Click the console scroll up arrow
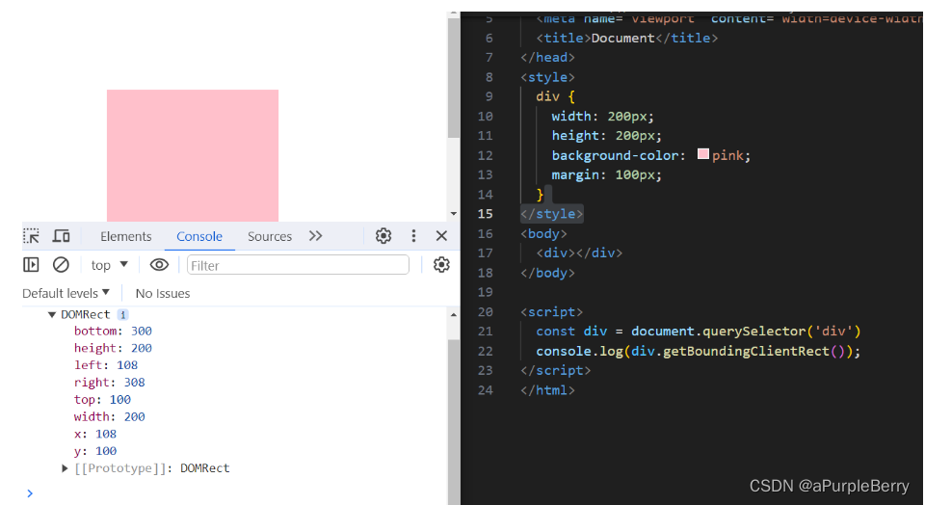The image size is (925, 505). [454, 315]
